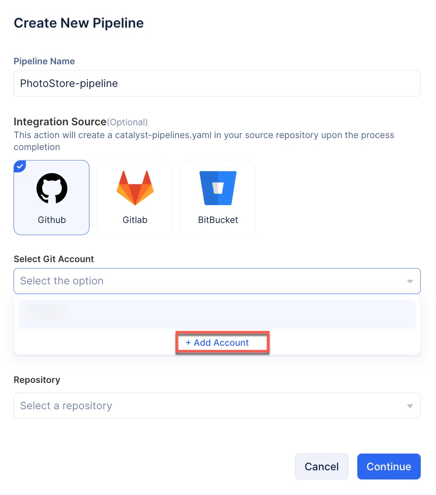Click the BitBucket card label text
This screenshot has height=495, width=436.
(218, 220)
